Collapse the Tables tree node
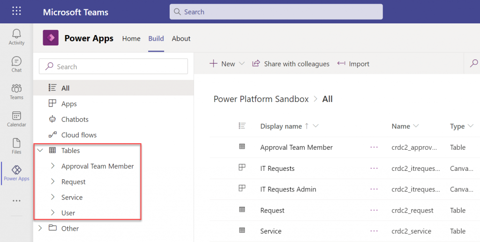The height and width of the screenshot is (242, 480). point(40,150)
